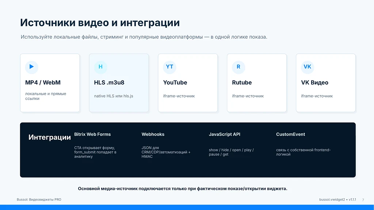Select the HLS .m3u8 card title
The height and width of the screenshot is (210, 374).
(x=109, y=83)
